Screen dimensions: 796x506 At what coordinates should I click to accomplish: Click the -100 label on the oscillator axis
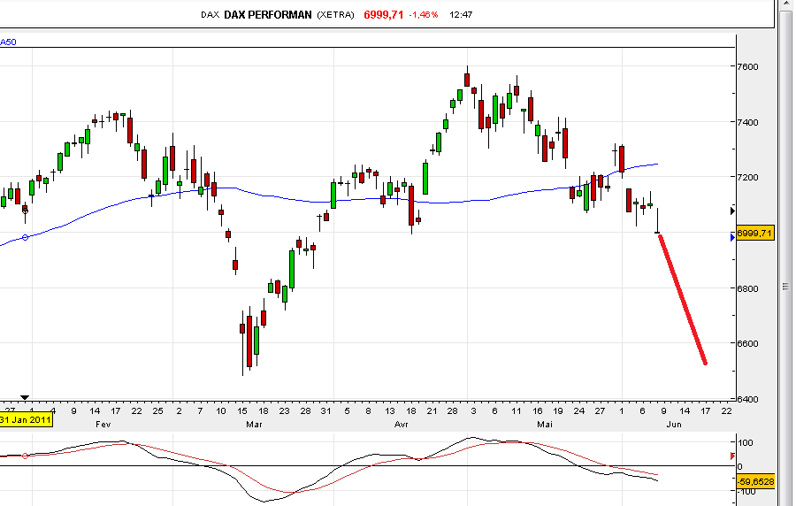coord(746,491)
